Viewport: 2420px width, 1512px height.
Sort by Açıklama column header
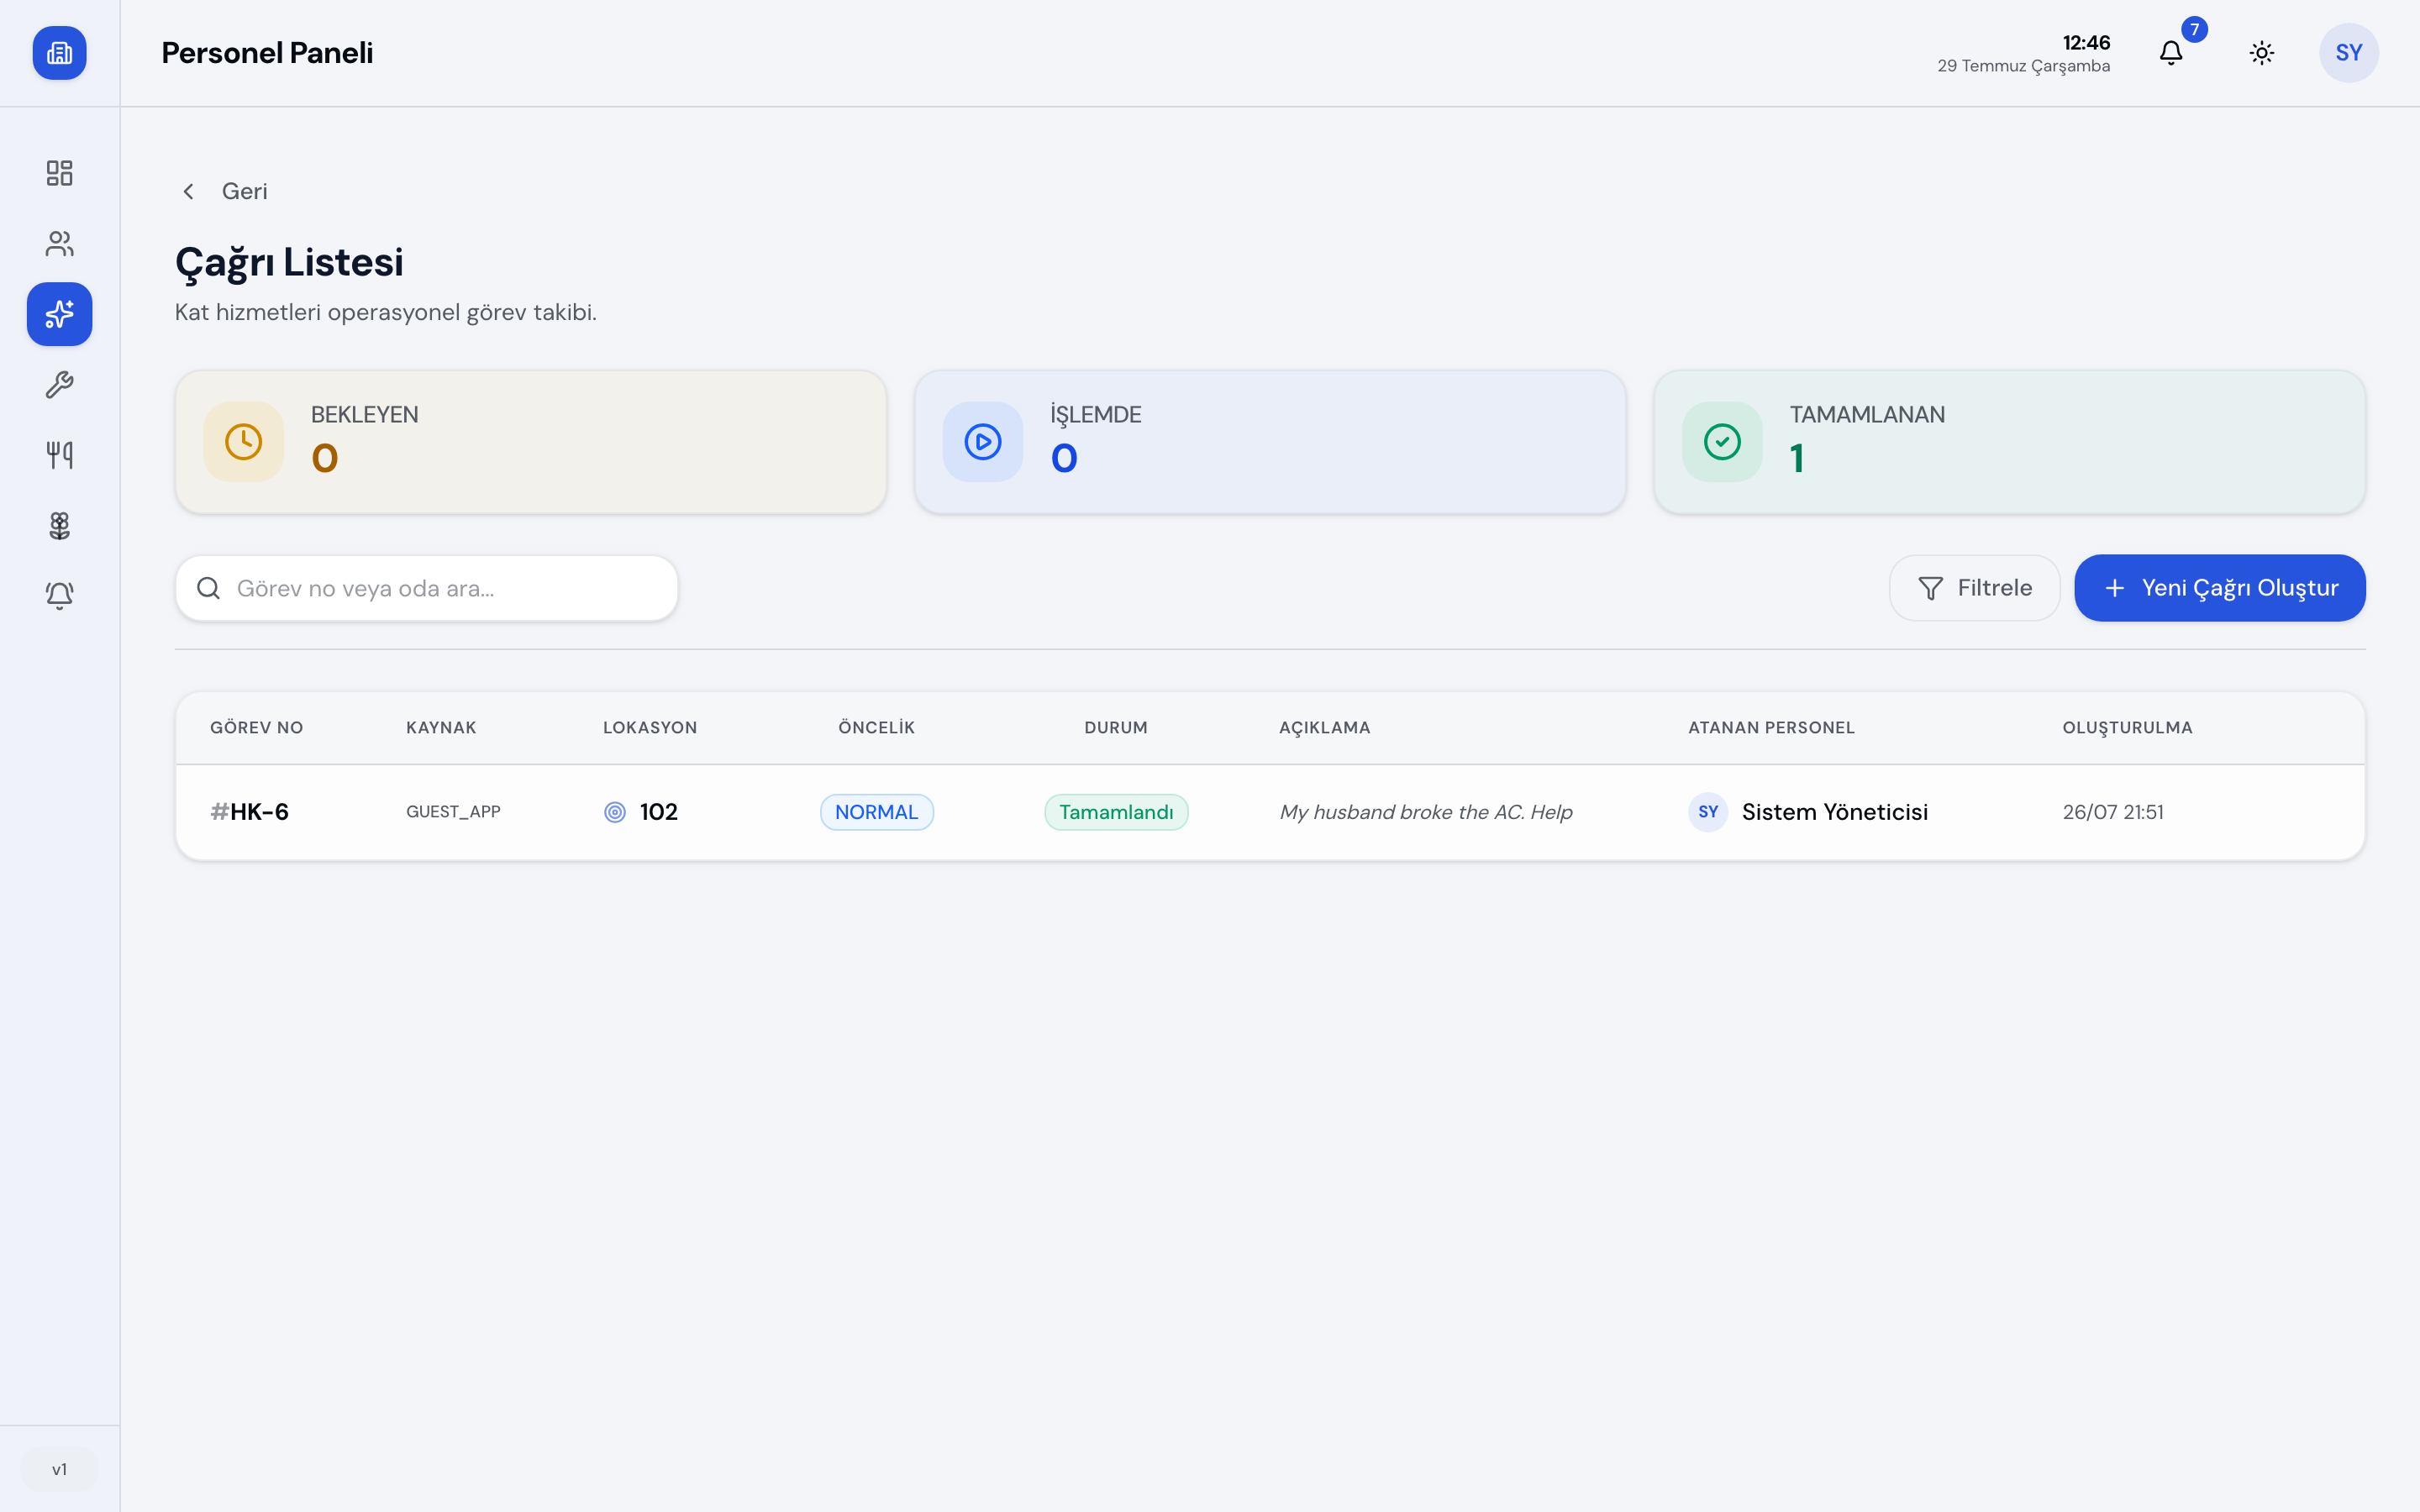[1324, 728]
